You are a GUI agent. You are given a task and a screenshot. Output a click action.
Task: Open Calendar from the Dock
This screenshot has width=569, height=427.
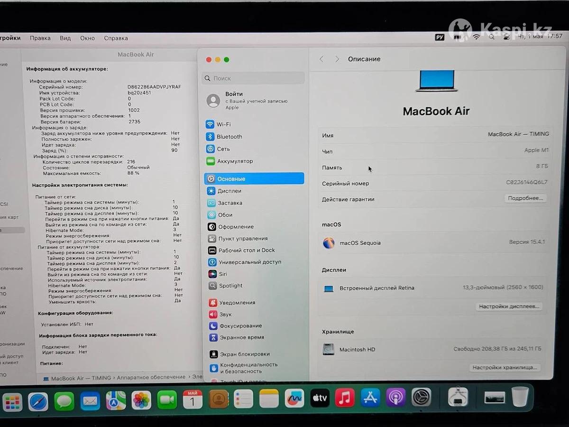pos(193,399)
